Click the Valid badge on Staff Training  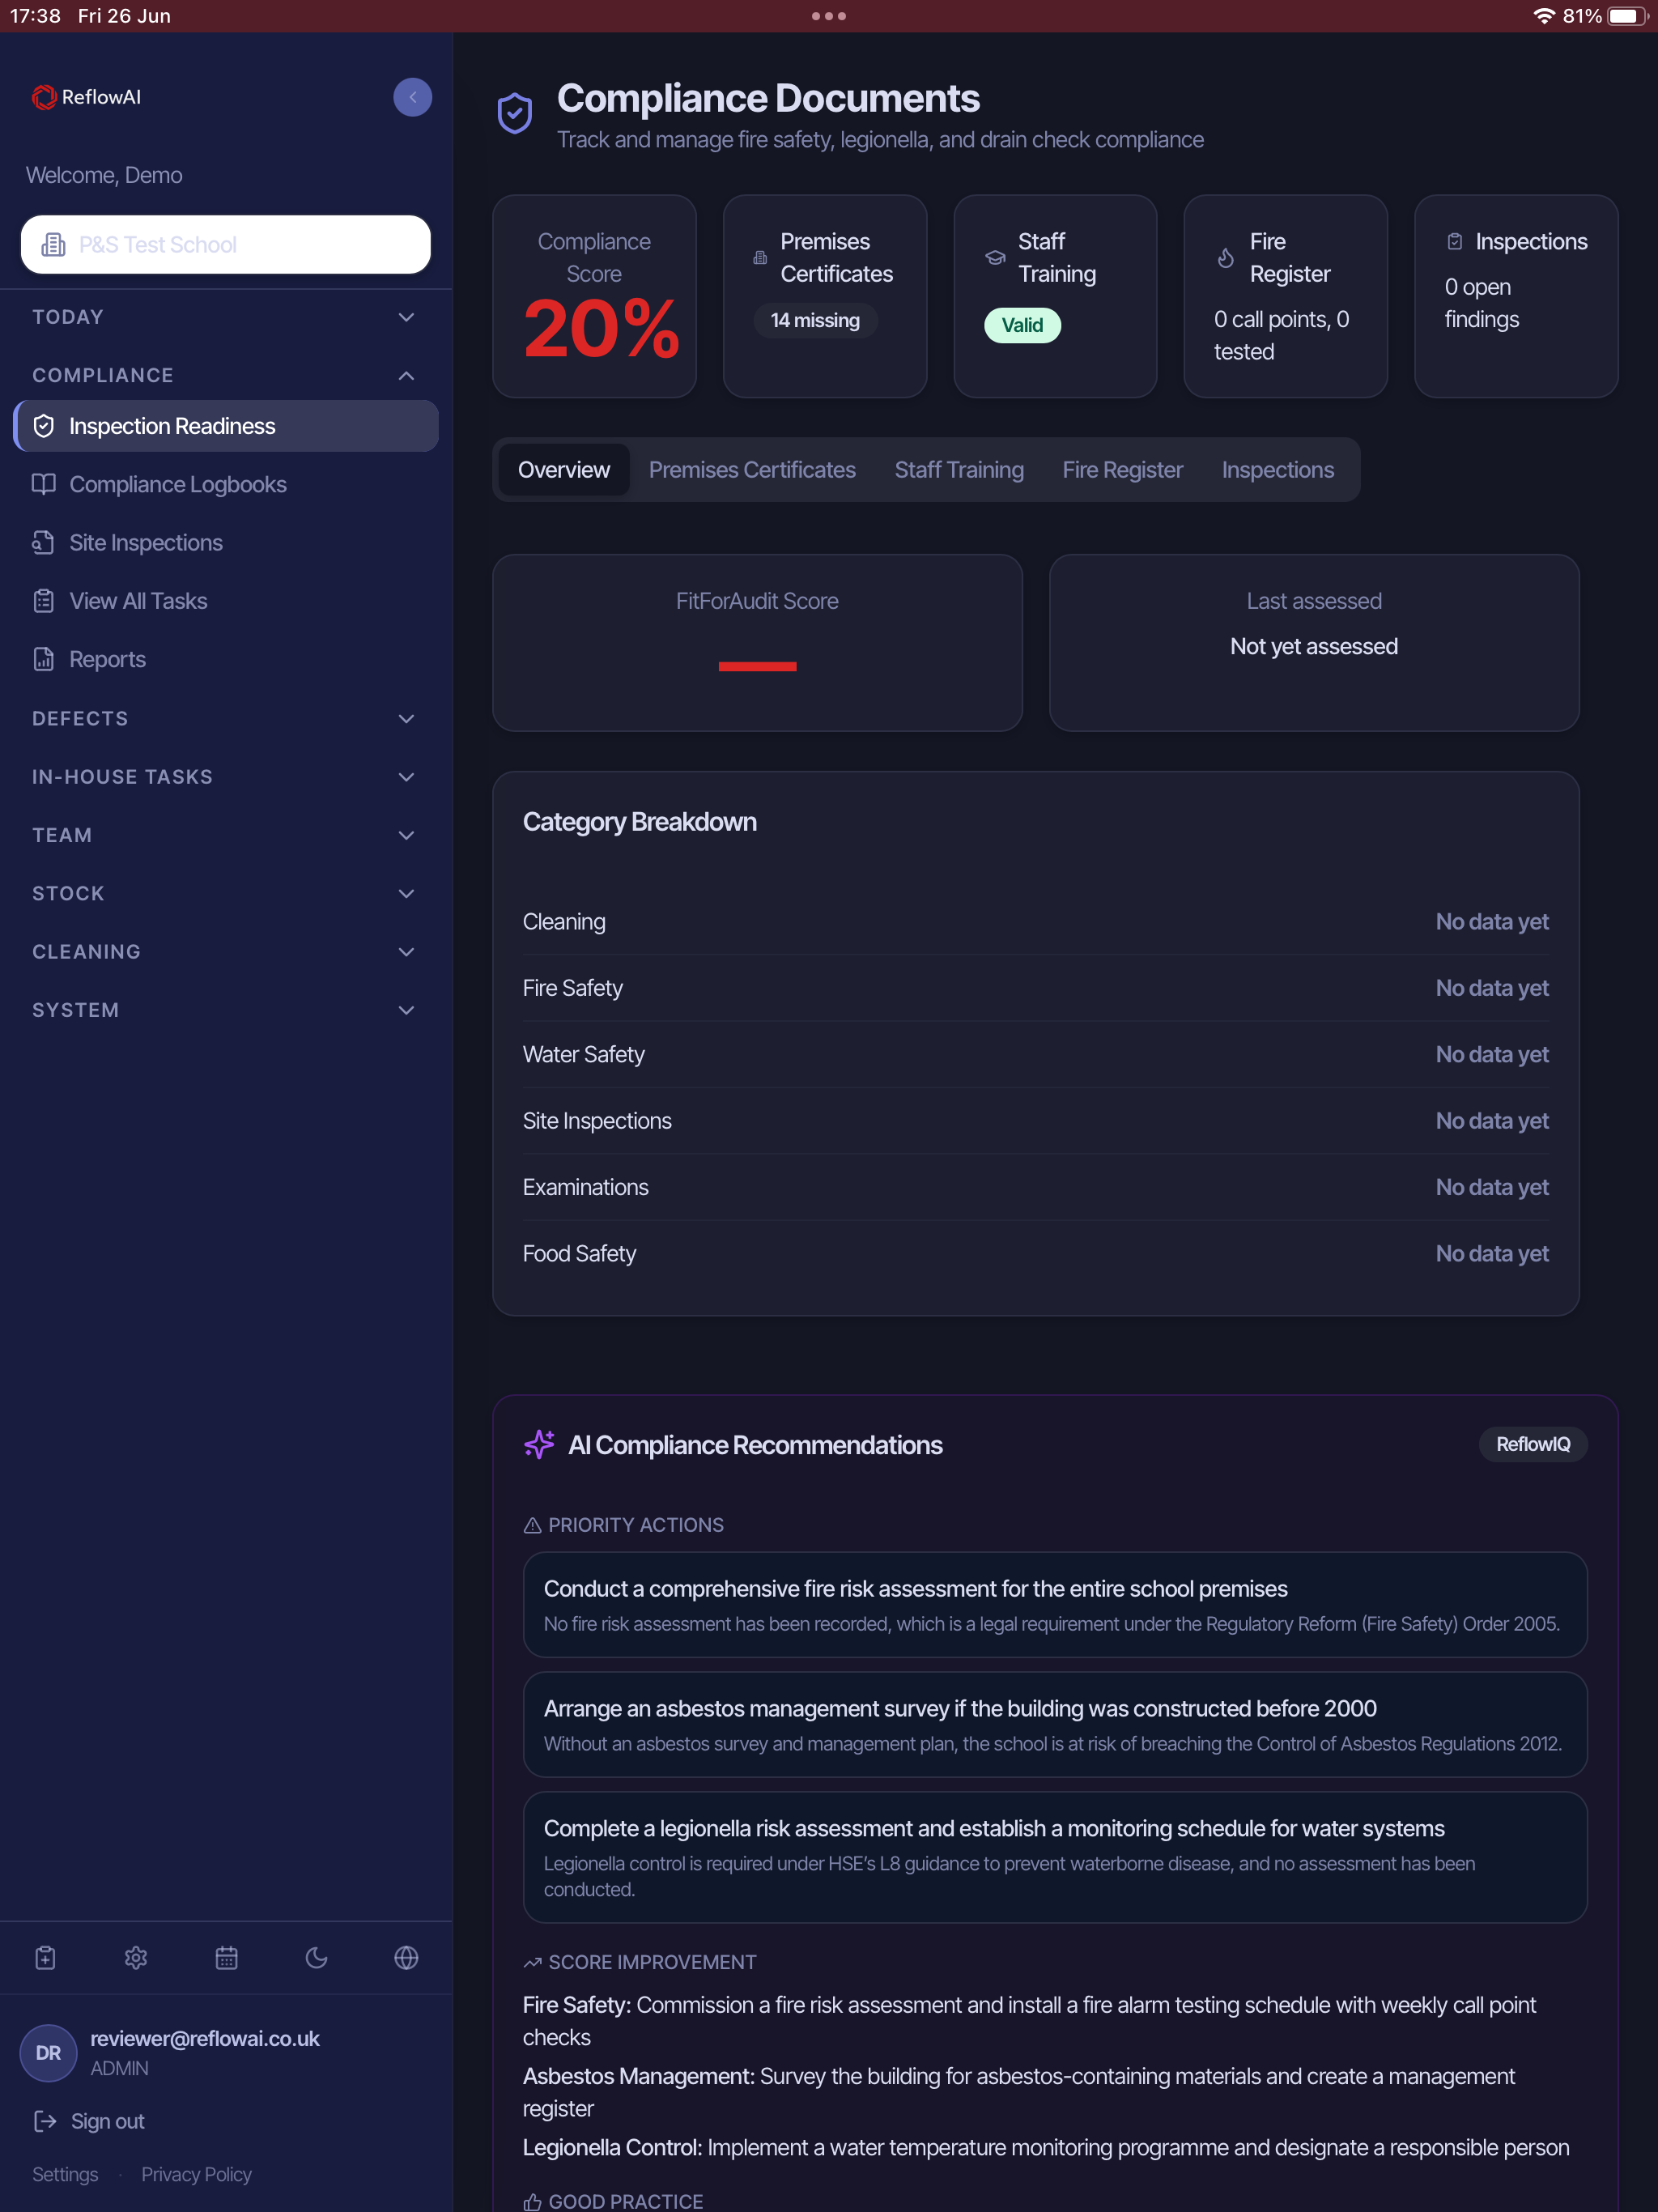1022,325
